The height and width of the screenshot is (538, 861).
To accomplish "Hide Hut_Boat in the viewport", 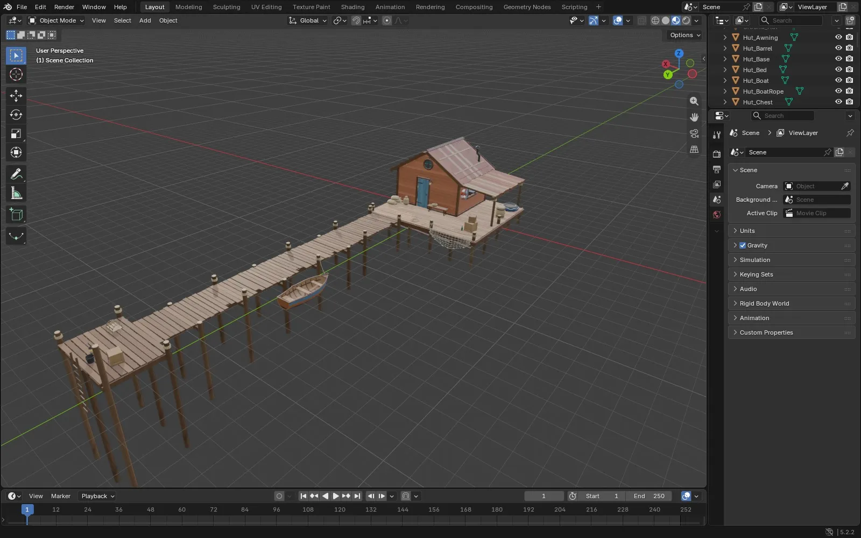I will click(838, 81).
